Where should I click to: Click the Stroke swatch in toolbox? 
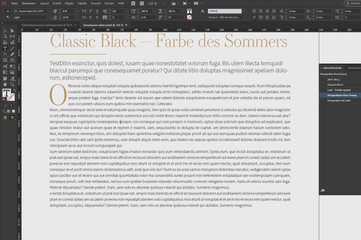[11, 97]
